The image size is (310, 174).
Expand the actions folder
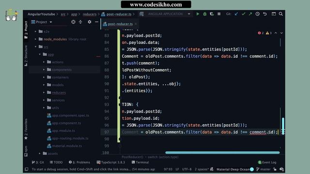coord(44,62)
